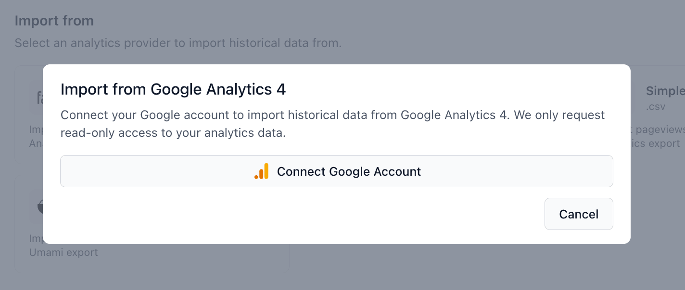Screen dimensions: 685x290
Task: Click the read-only access description text
Action: (x=173, y=133)
